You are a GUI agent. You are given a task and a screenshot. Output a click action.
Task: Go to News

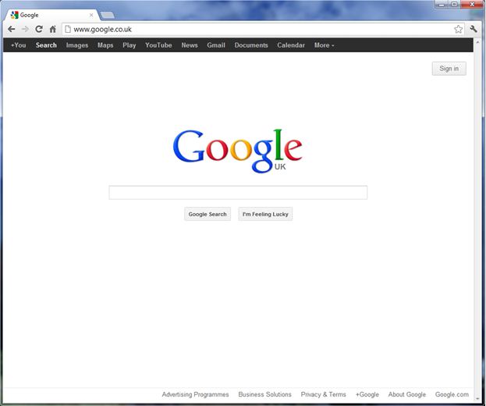(x=190, y=45)
